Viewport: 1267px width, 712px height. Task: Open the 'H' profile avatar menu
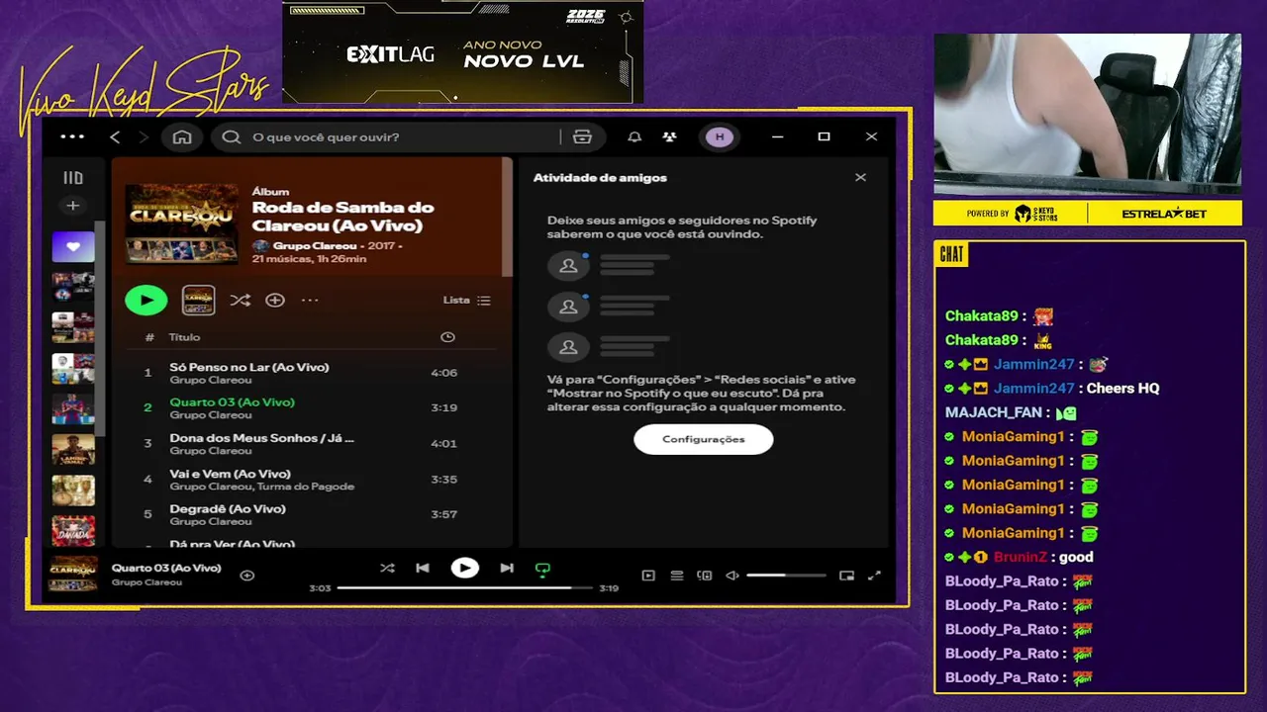[720, 136]
